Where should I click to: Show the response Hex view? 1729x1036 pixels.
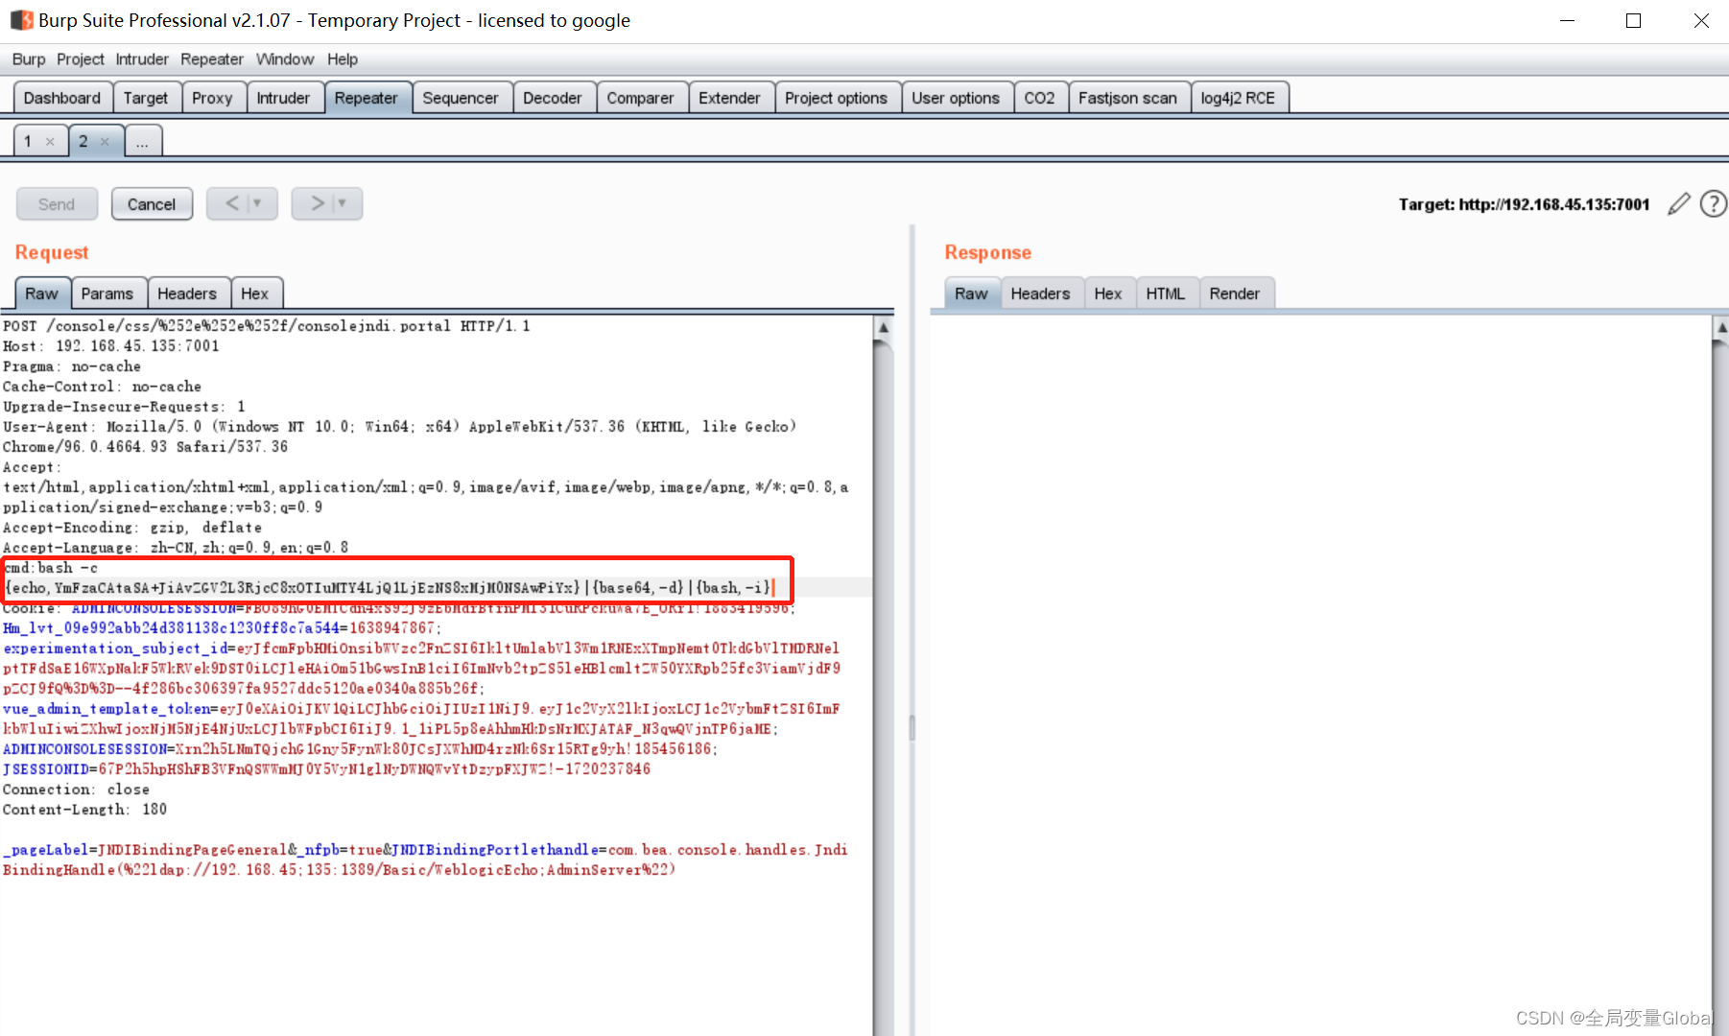1108,294
